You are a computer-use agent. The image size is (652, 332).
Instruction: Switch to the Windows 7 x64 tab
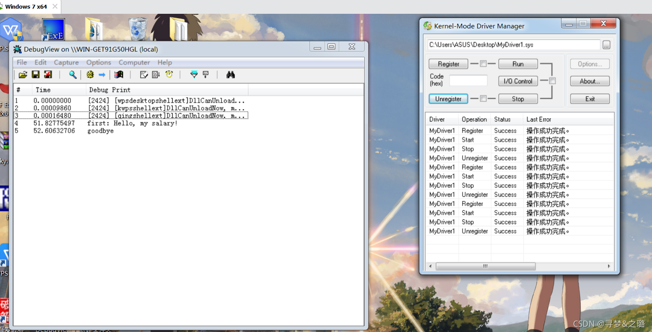(x=26, y=6)
